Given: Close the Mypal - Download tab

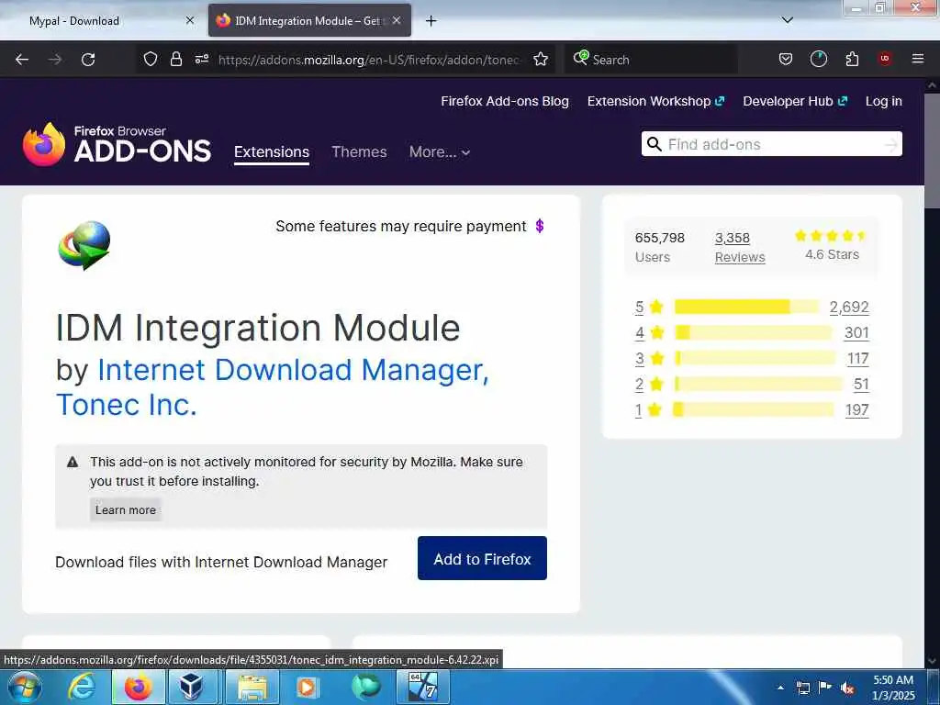Looking at the screenshot, I should point(190,20).
